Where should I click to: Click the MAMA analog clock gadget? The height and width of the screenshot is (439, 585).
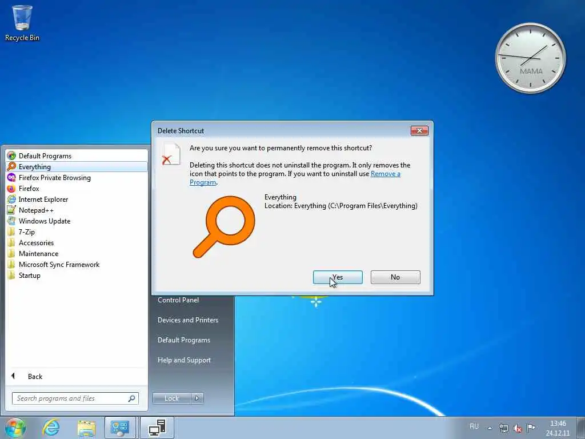(530, 58)
